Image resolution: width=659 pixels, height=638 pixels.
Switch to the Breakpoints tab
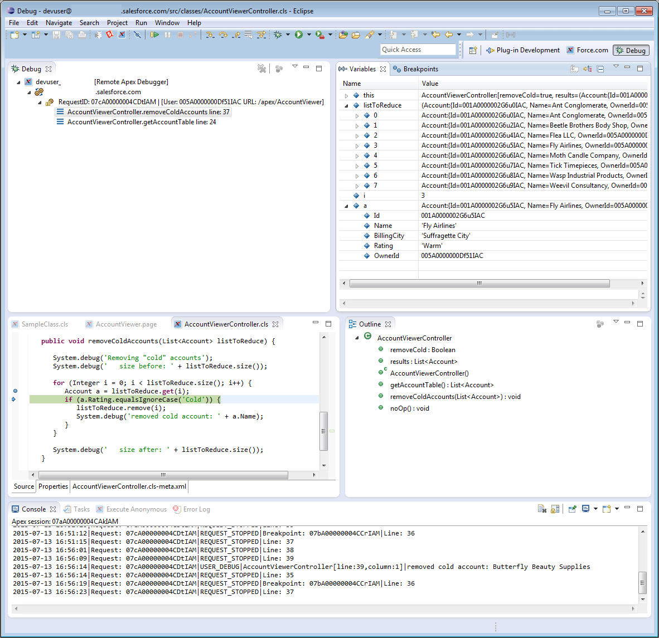click(416, 69)
